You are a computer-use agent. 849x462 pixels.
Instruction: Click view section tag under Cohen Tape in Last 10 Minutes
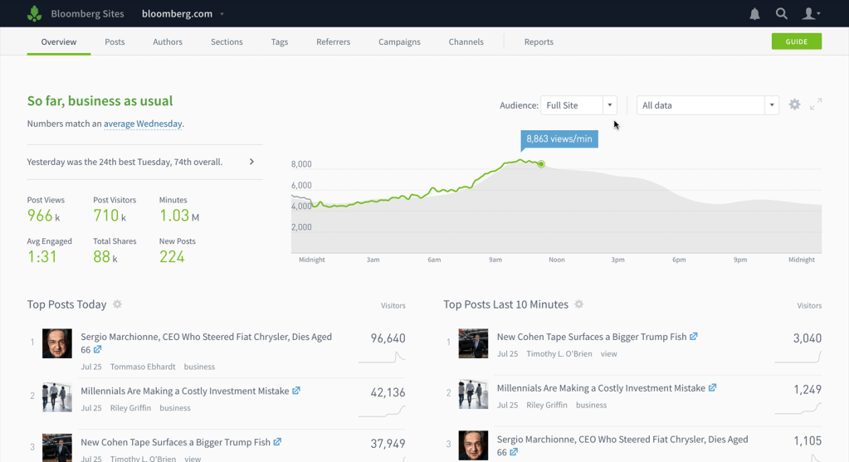click(x=608, y=354)
